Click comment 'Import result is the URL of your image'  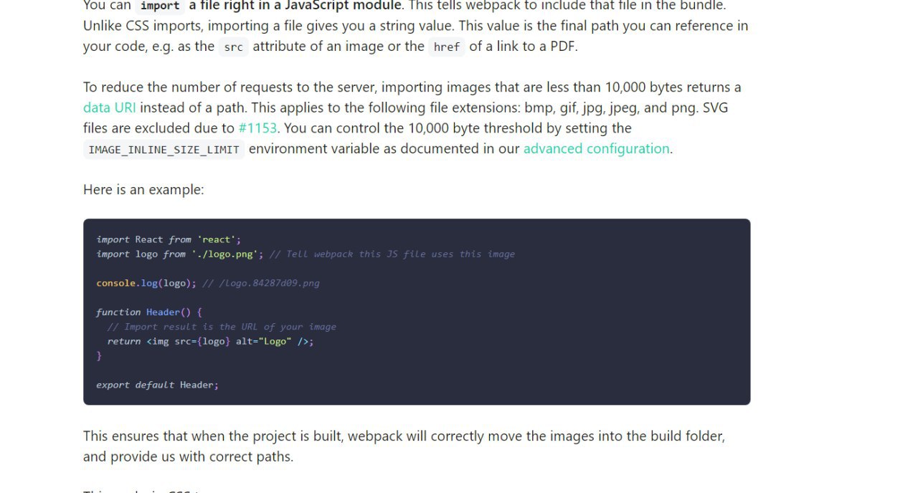pyautogui.click(x=222, y=327)
